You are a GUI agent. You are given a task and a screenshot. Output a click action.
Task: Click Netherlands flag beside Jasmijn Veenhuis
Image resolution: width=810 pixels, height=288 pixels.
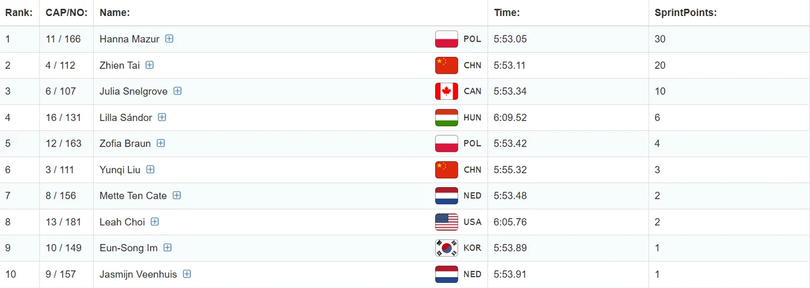pyautogui.click(x=446, y=274)
